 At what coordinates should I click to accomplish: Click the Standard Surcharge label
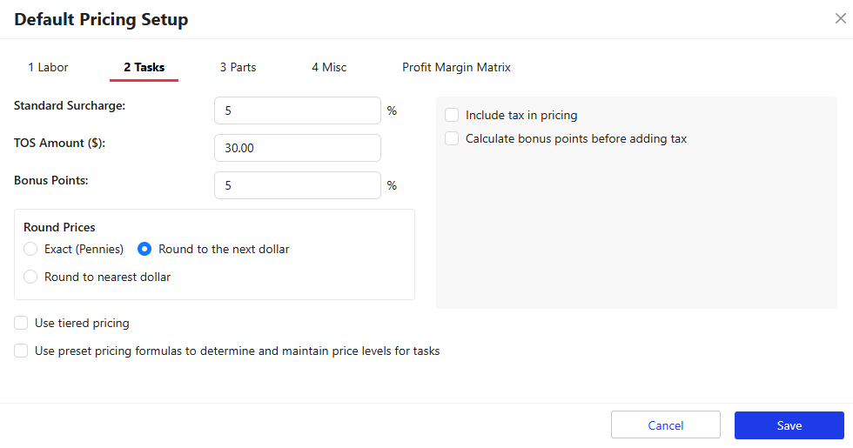[70, 106]
